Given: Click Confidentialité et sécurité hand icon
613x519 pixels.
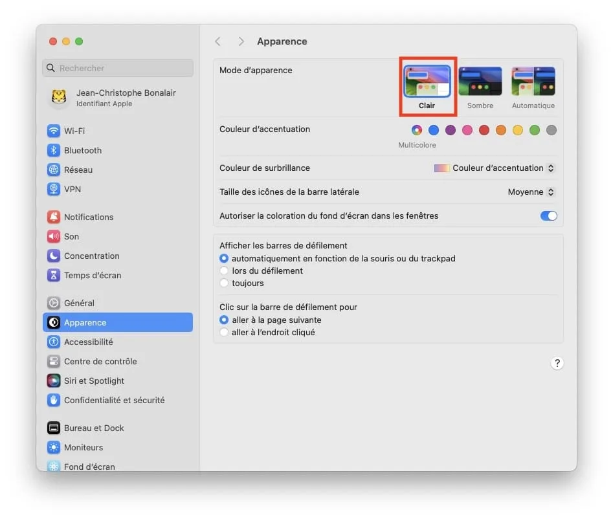Looking at the screenshot, I should coord(54,400).
